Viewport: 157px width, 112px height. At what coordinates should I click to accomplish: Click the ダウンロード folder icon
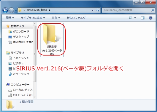[10, 32]
